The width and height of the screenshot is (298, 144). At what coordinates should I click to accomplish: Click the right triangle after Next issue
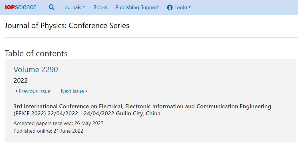(x=86, y=91)
